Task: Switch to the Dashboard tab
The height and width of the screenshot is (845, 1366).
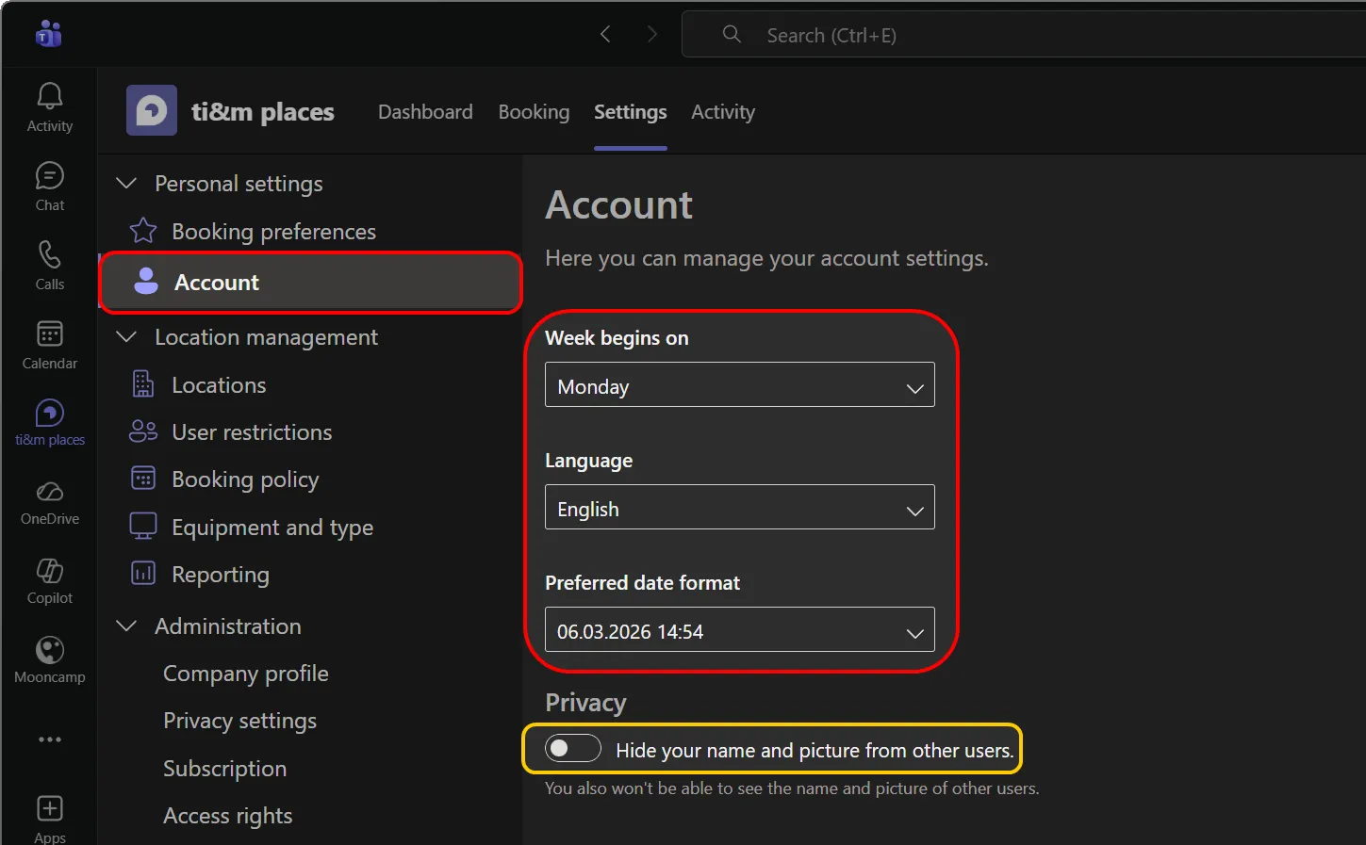Action: pyautogui.click(x=425, y=112)
